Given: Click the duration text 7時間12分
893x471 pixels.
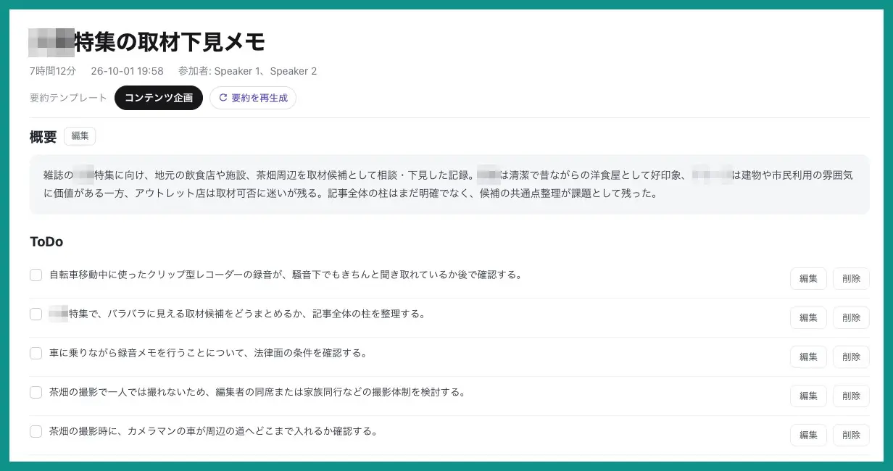Looking at the screenshot, I should click(x=53, y=71).
